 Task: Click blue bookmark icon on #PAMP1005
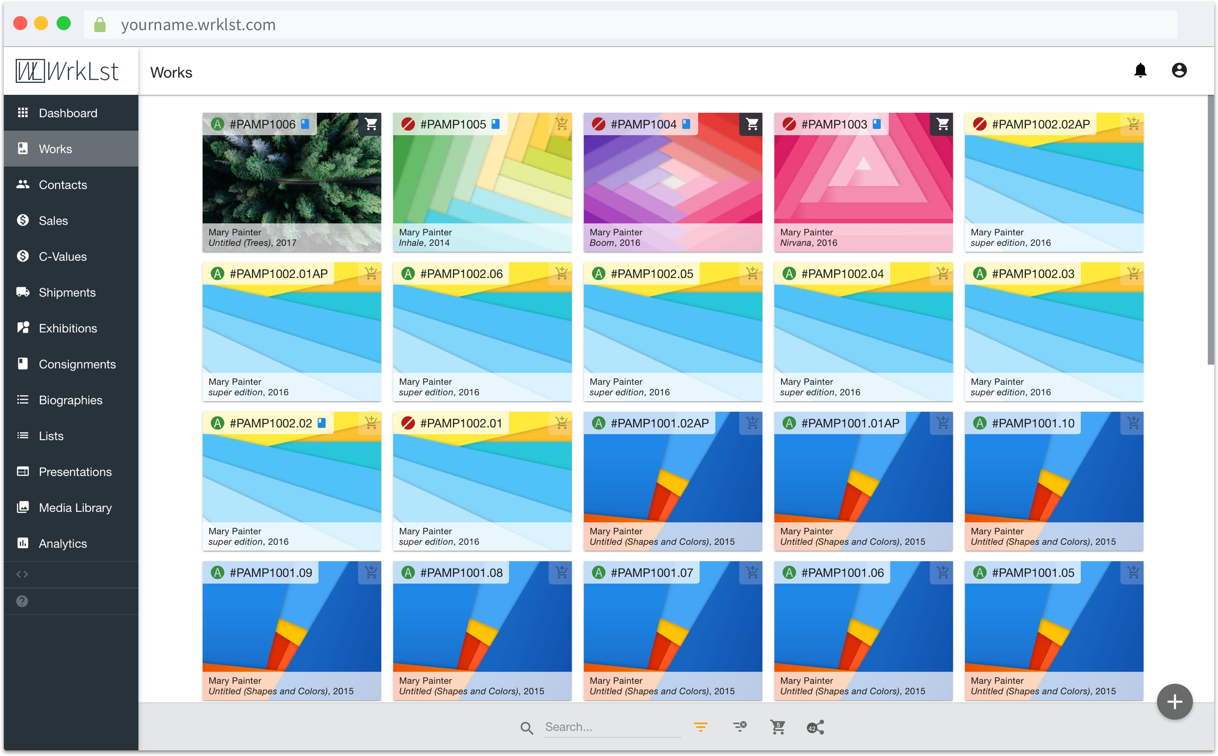pos(495,124)
